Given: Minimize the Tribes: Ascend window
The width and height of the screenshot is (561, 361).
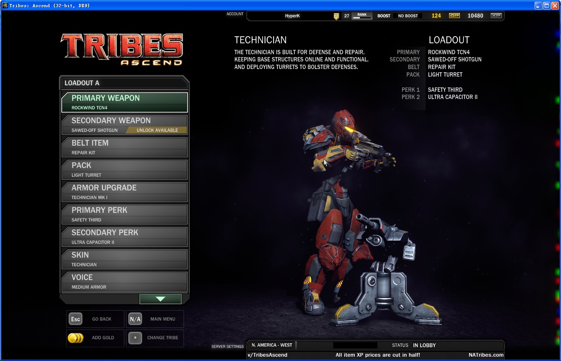Looking at the screenshot, I should coord(538,5).
